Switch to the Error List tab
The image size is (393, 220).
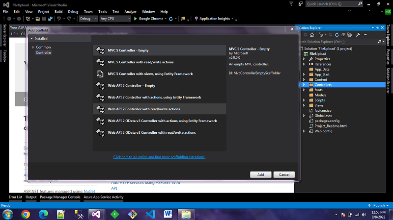tap(16, 197)
